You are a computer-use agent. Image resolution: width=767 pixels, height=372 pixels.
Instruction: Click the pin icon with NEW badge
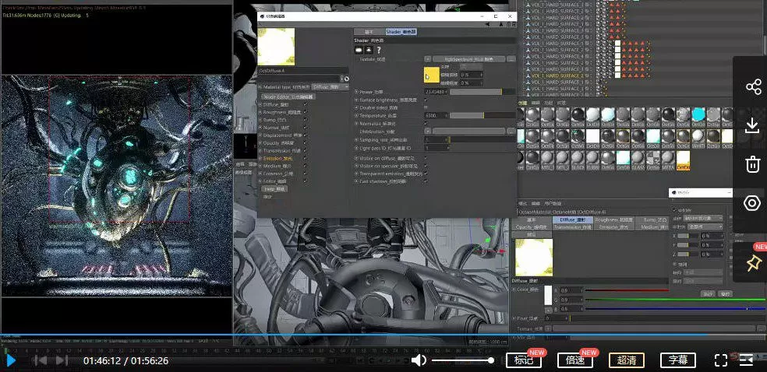pyautogui.click(x=752, y=264)
